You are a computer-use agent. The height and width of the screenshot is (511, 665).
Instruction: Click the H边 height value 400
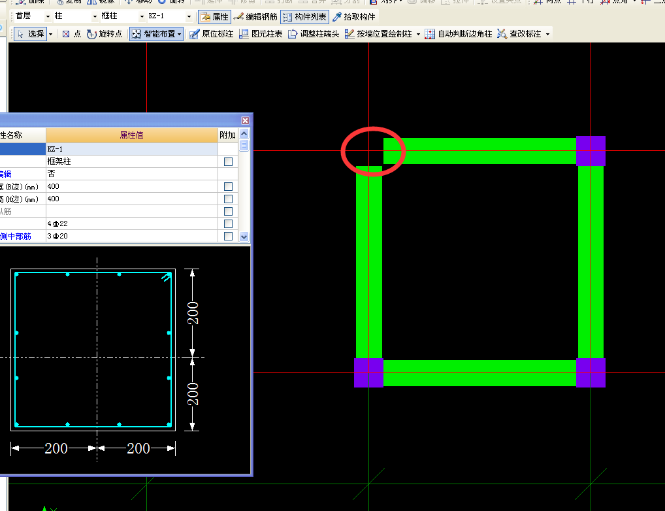tap(132, 199)
